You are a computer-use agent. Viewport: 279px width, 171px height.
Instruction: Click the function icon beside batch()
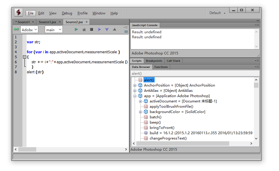[x=146, y=117]
